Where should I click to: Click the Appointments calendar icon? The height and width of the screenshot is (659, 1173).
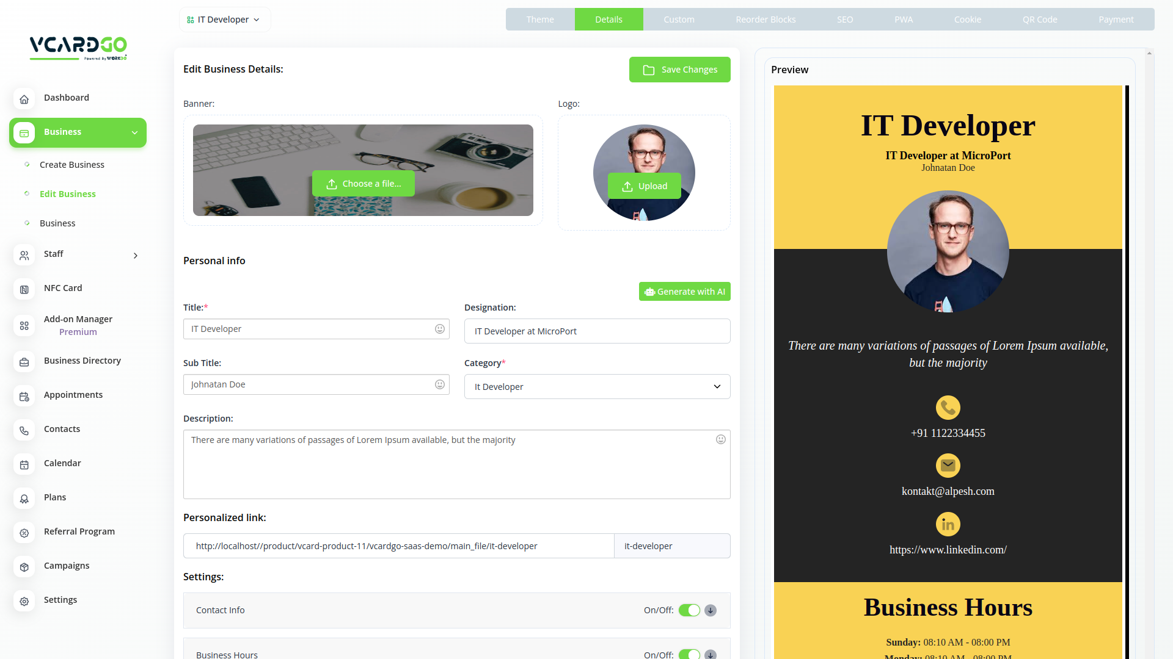[24, 396]
